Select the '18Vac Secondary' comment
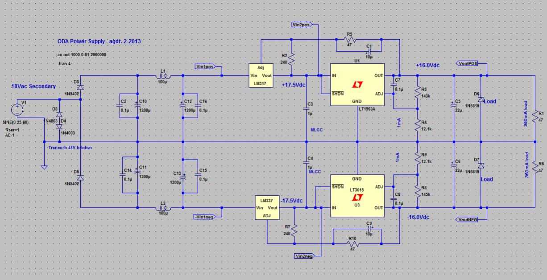547x280 pixels. point(33,86)
